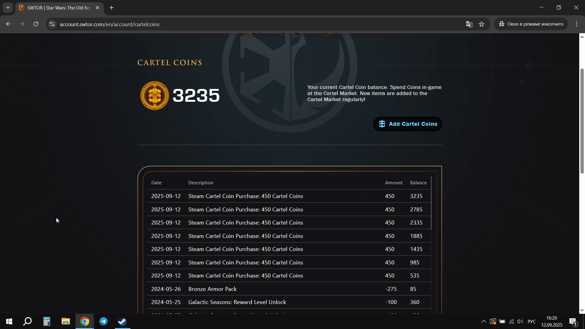The height and width of the screenshot is (329, 585).
Task: Click the Balance column header
Action: point(418,183)
